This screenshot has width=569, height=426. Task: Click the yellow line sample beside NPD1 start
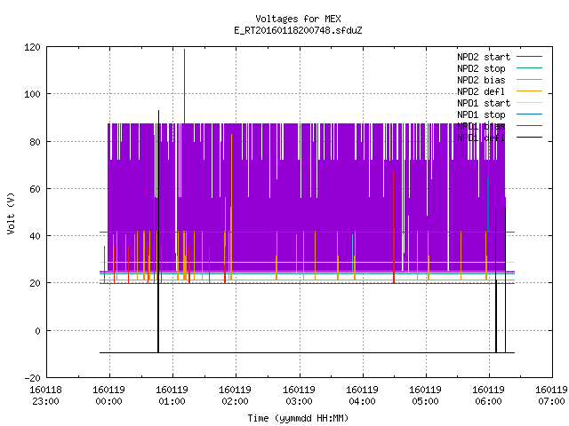[x=530, y=103]
